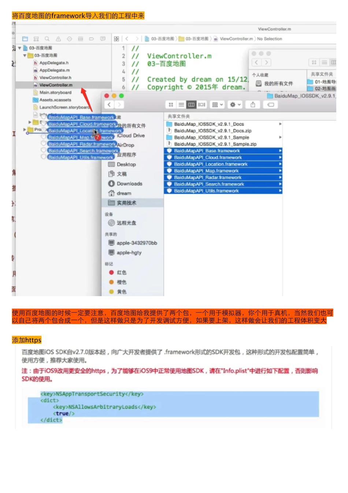
Task: Select the Source Control navigator icon
Action: click(x=36, y=39)
